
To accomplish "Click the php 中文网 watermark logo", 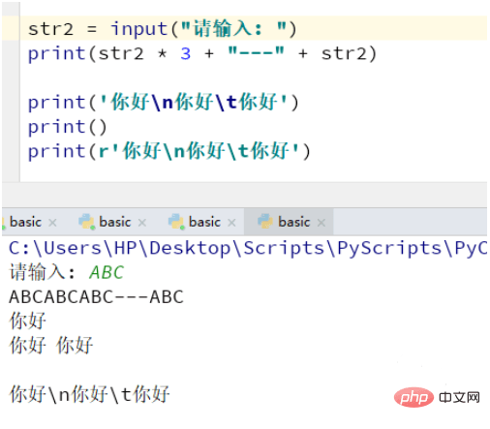I will point(437,397).
